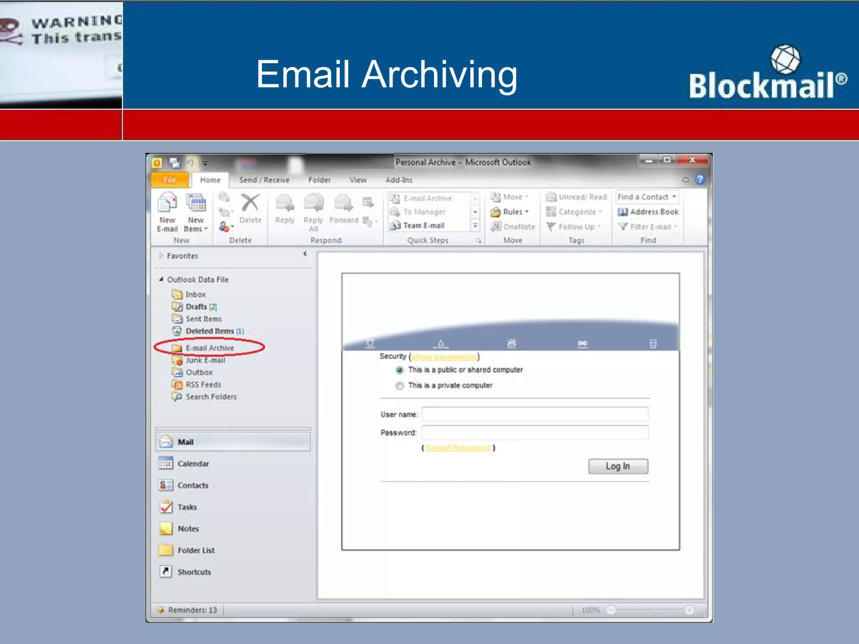Open the New Items menu button
Screen dimensions: 859x644
click(x=196, y=212)
